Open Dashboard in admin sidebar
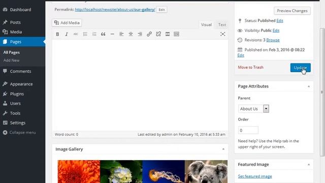Viewport: 325px width, 183px height. 22,10
